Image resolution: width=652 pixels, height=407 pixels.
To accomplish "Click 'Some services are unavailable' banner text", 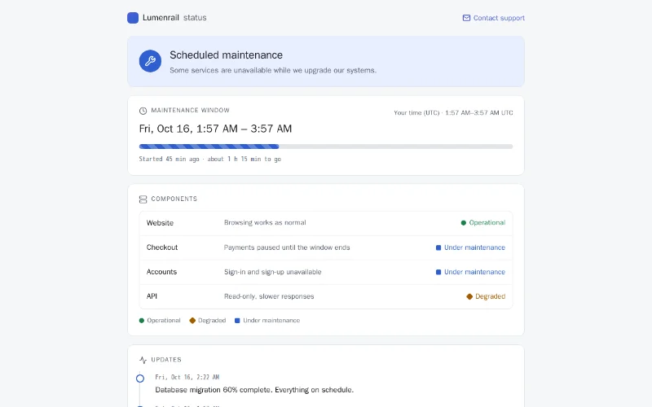I will click(273, 71).
